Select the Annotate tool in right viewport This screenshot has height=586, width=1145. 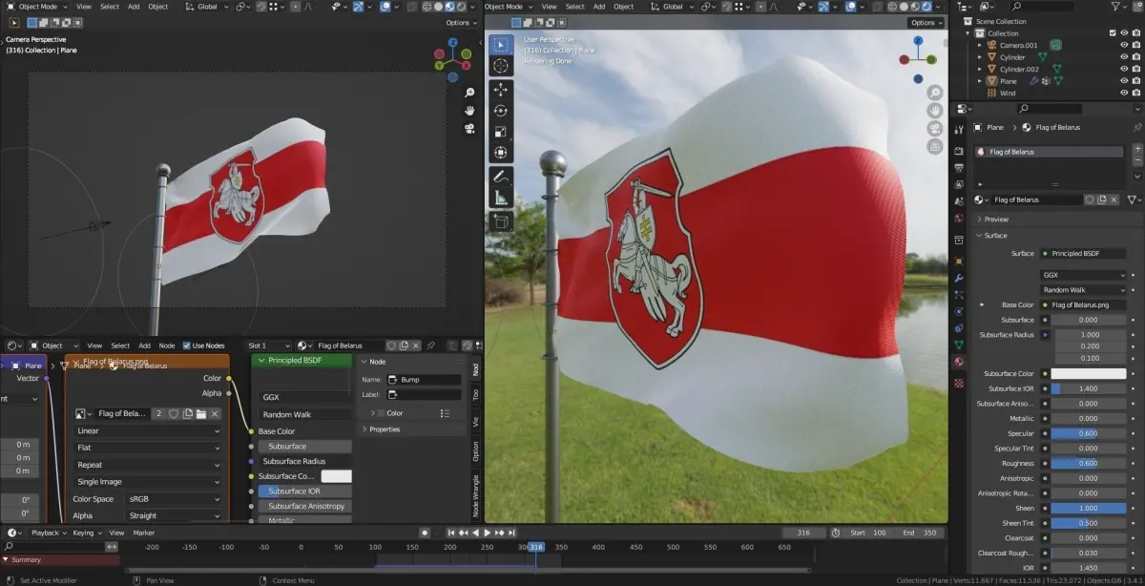pos(501,178)
